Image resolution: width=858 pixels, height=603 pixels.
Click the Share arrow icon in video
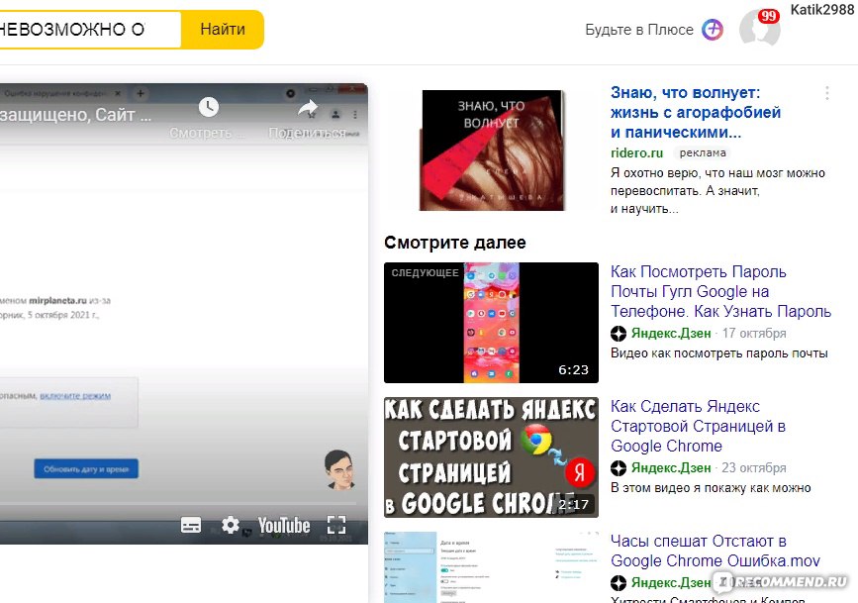308,108
